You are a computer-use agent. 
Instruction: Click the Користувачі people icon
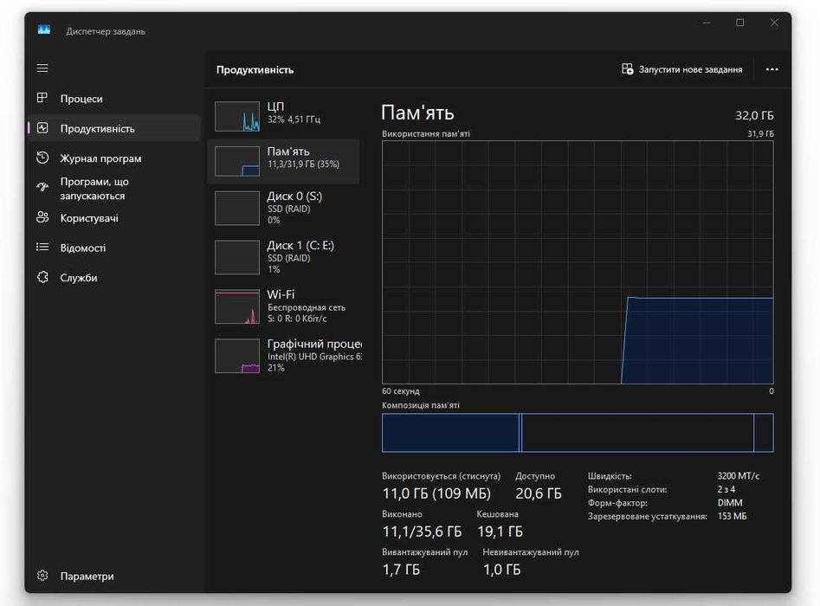tap(42, 217)
